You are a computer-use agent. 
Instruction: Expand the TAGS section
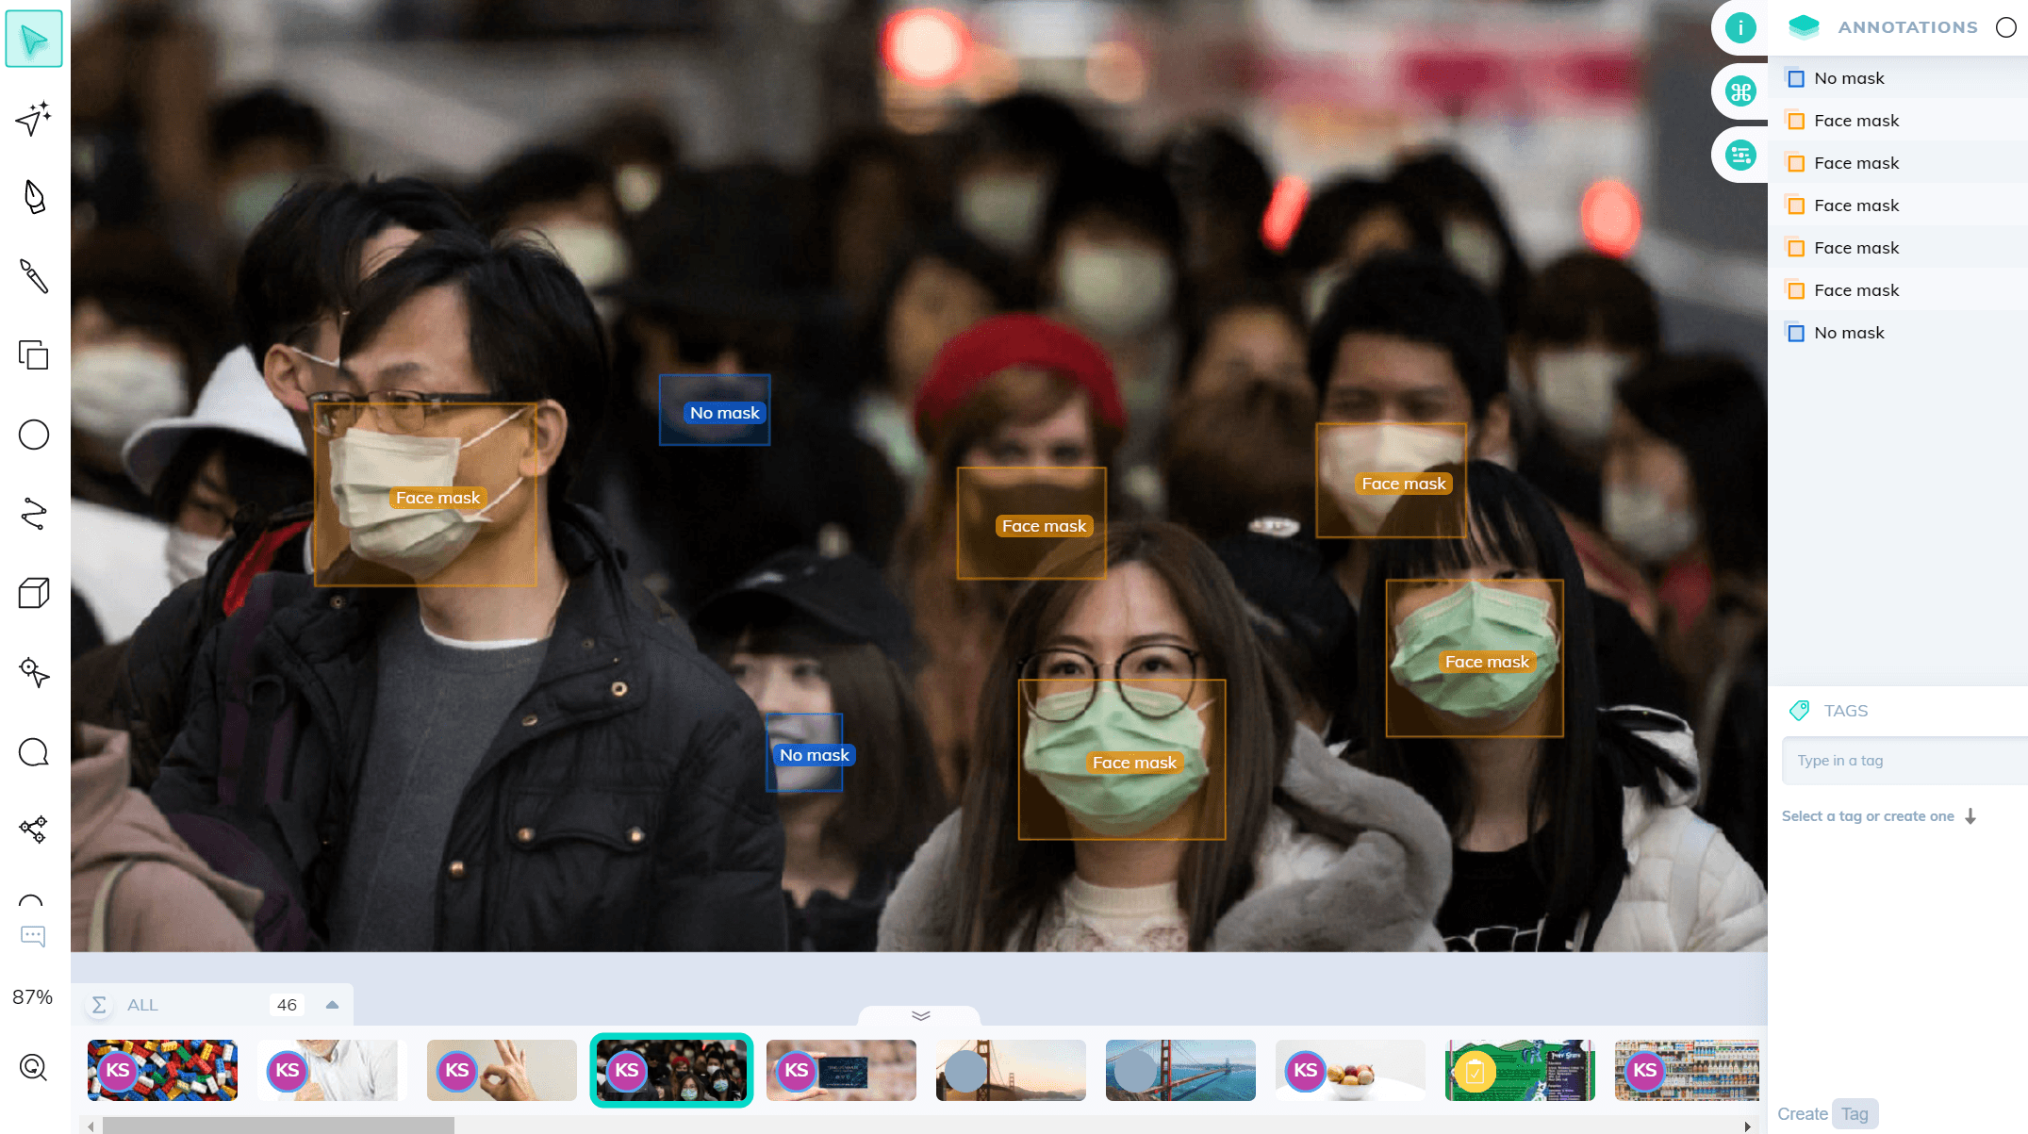(x=1845, y=709)
